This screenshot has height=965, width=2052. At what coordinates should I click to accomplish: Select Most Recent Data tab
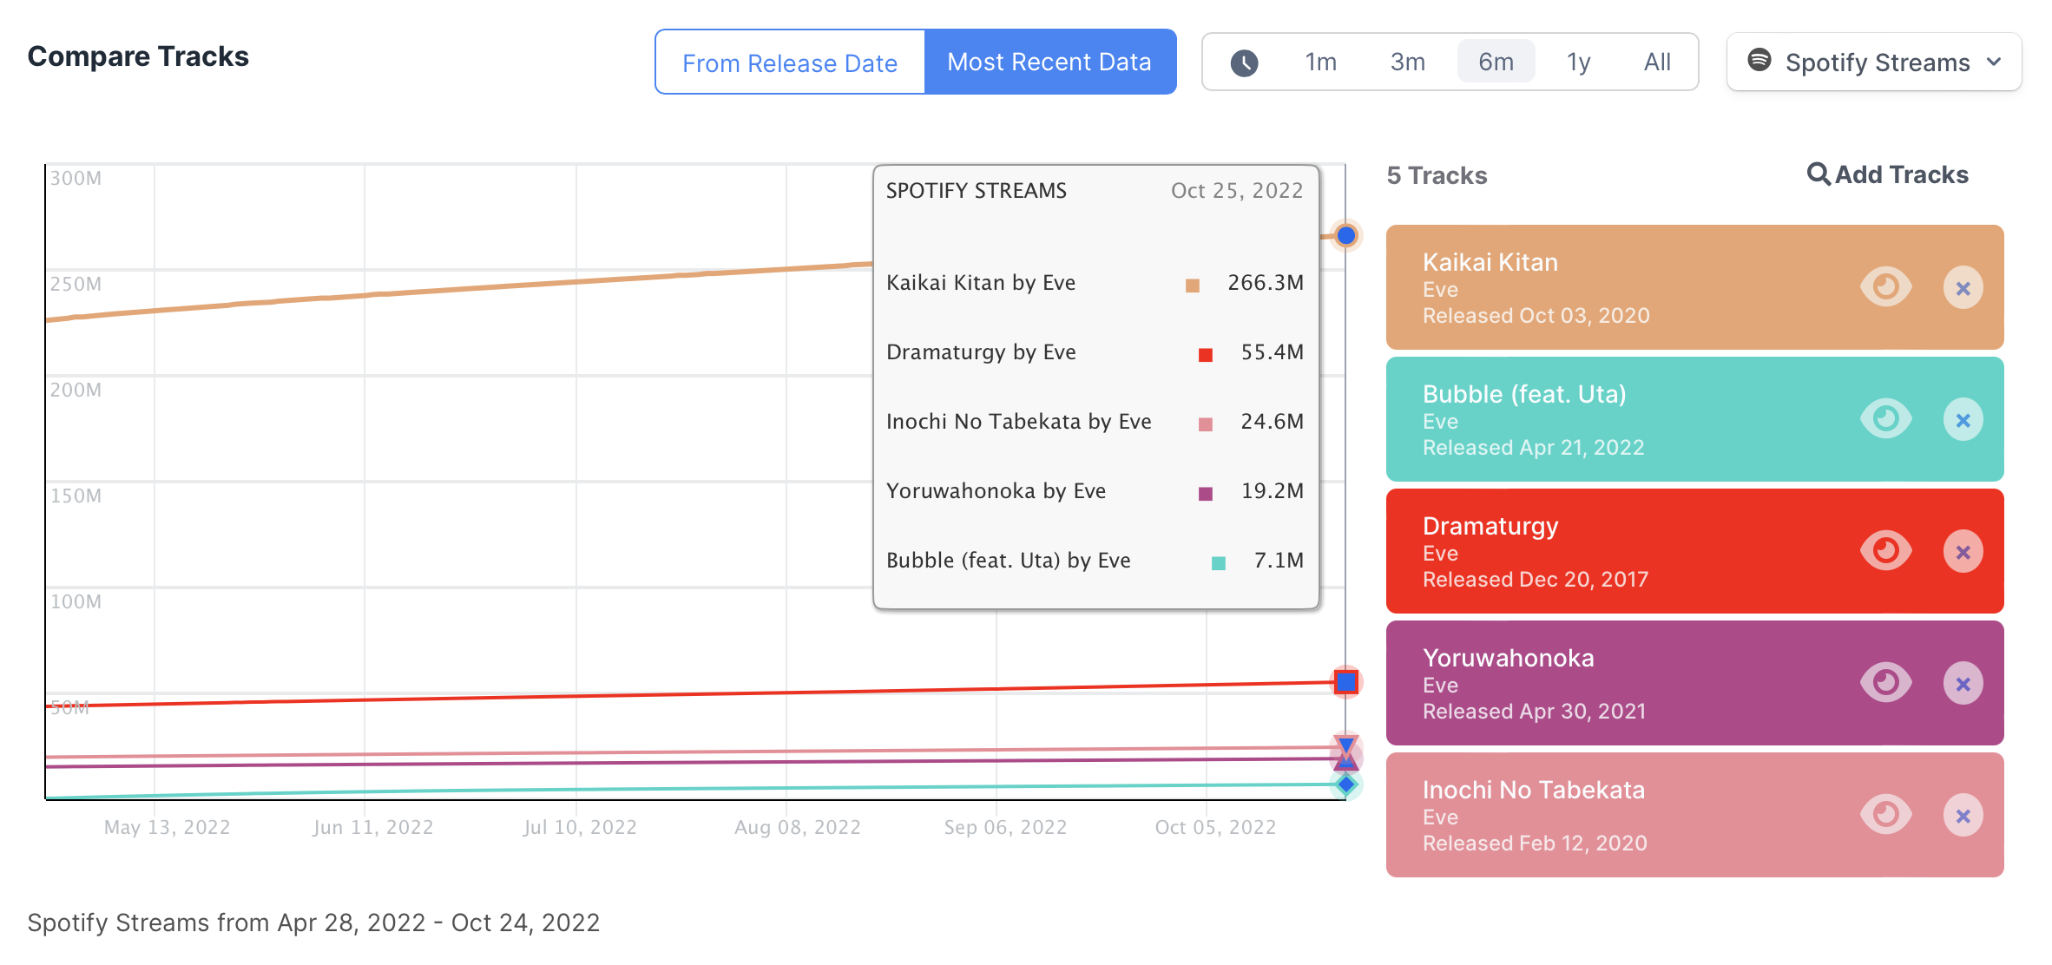(1049, 62)
